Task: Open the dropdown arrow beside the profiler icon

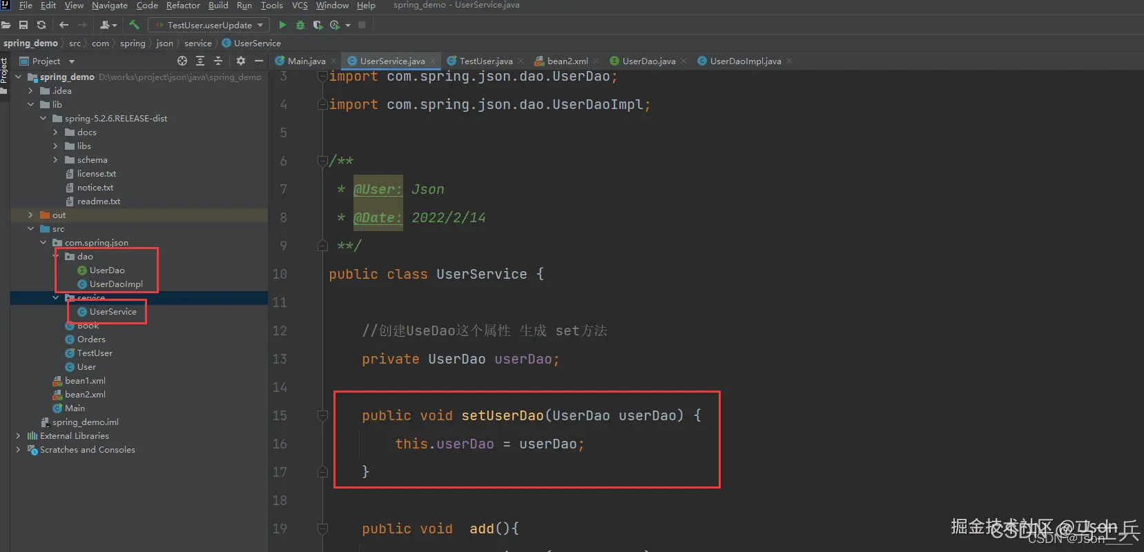Action: pyautogui.click(x=348, y=26)
